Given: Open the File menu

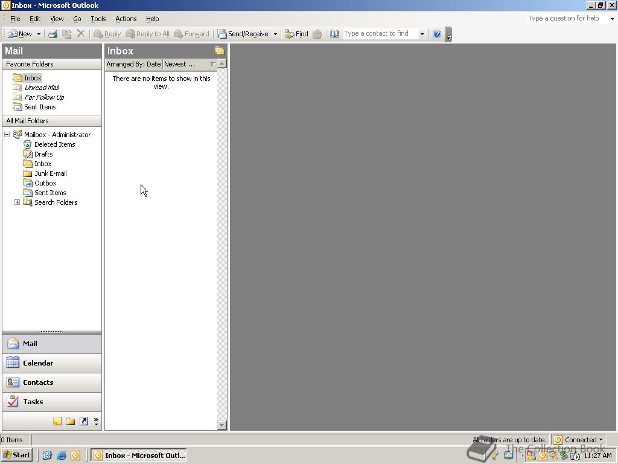Looking at the screenshot, I should click(15, 19).
